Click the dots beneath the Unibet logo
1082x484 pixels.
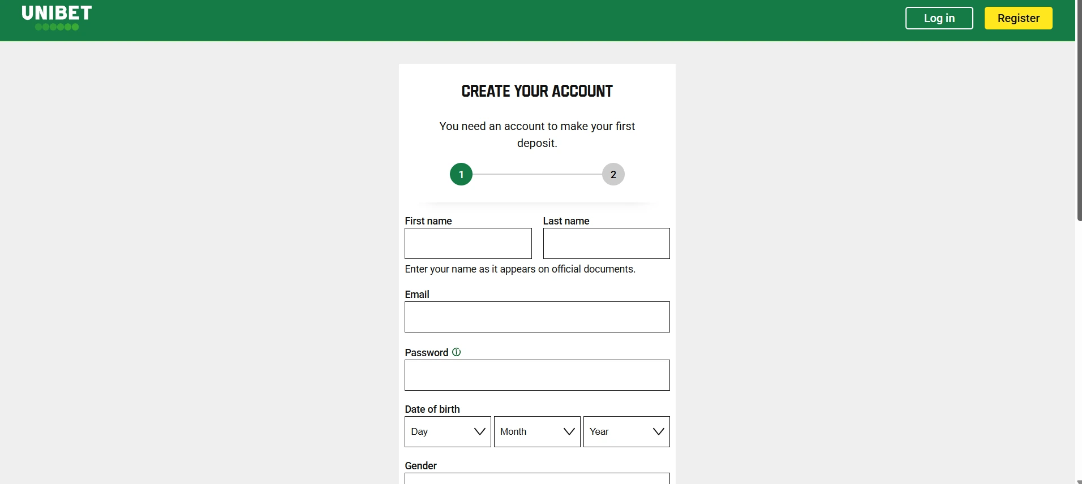tap(57, 27)
